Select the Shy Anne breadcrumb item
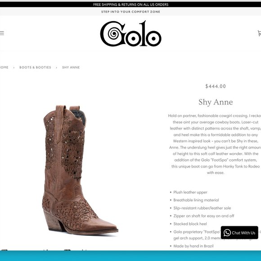Screen dimensions: 261x261 coord(71,67)
